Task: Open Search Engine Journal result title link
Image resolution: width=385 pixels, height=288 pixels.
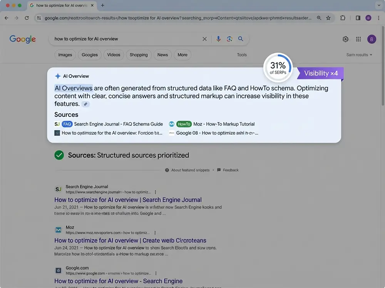Action: [128, 200]
